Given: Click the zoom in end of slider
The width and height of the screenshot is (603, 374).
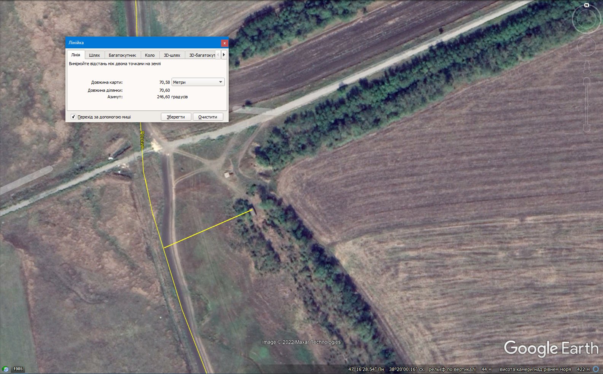Looking at the screenshot, I should (x=587, y=82).
